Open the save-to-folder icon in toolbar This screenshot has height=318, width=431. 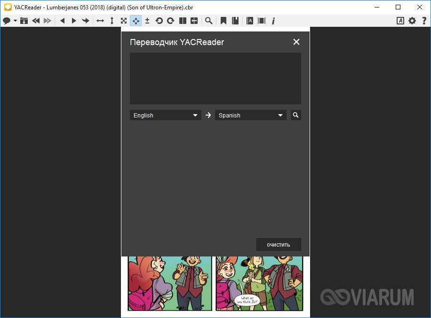(x=24, y=21)
